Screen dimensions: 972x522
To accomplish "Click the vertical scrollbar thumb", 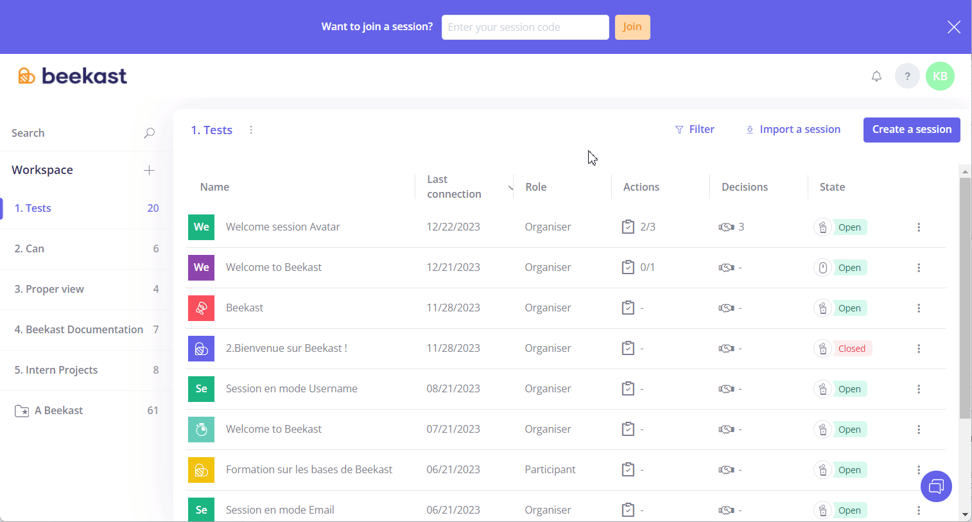I will tap(965, 298).
